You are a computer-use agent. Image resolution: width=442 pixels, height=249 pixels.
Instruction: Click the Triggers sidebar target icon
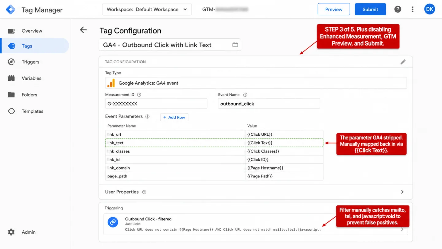[11, 62]
